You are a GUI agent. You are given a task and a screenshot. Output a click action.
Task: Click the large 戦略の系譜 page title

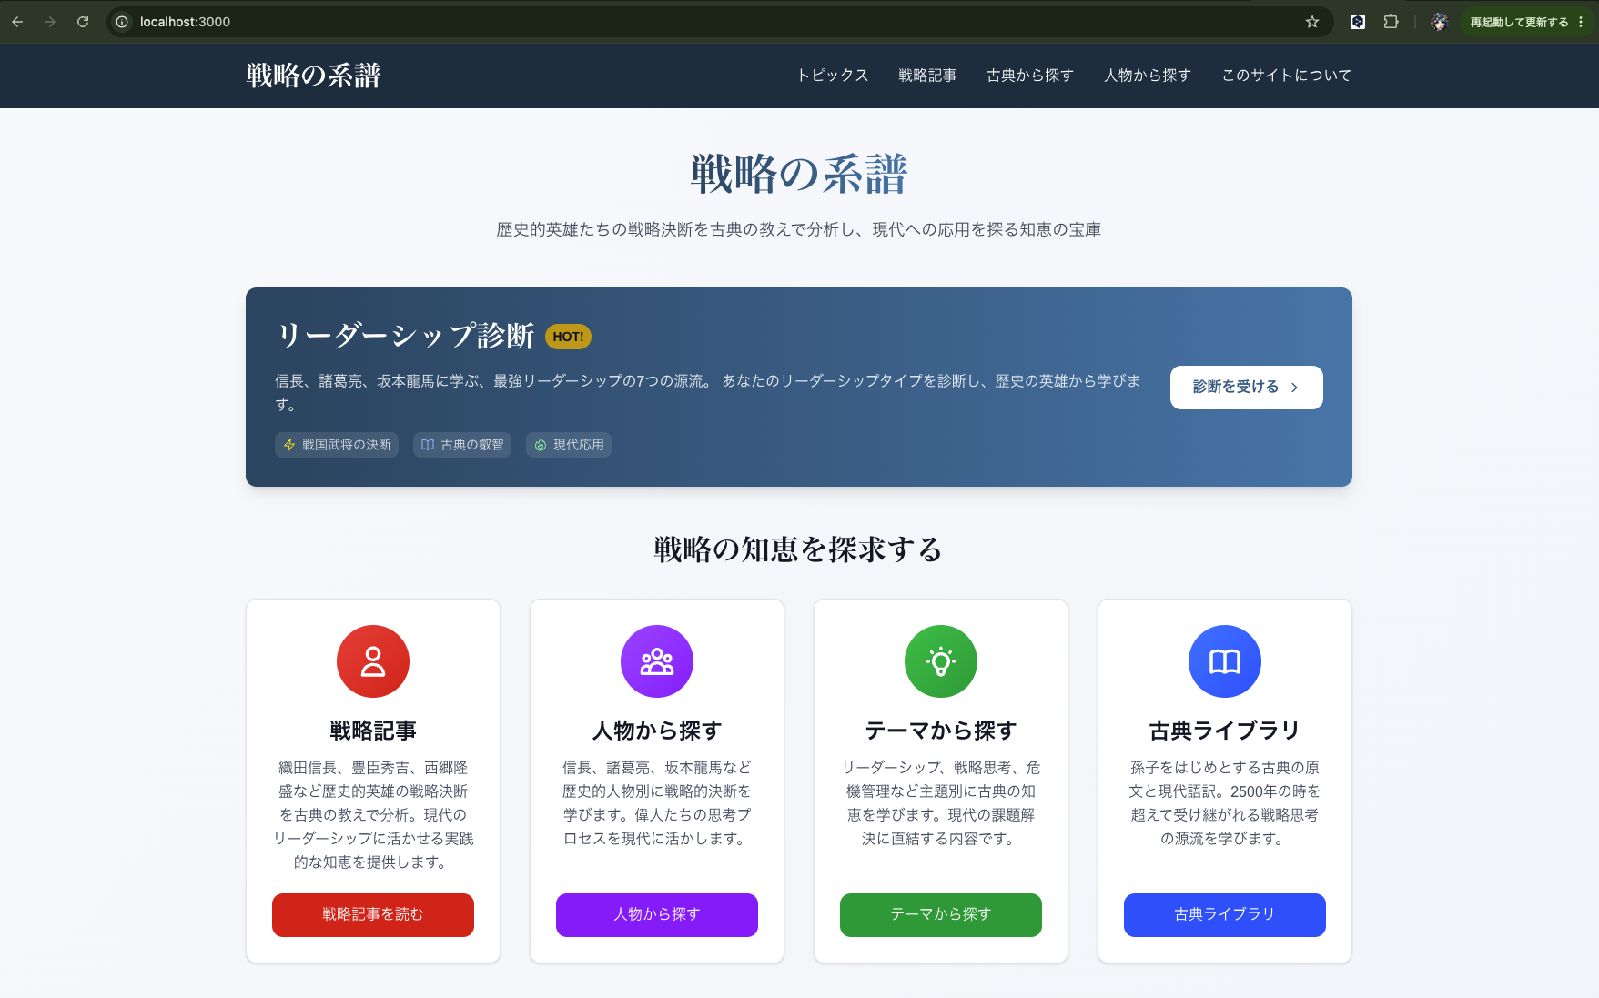(x=799, y=174)
